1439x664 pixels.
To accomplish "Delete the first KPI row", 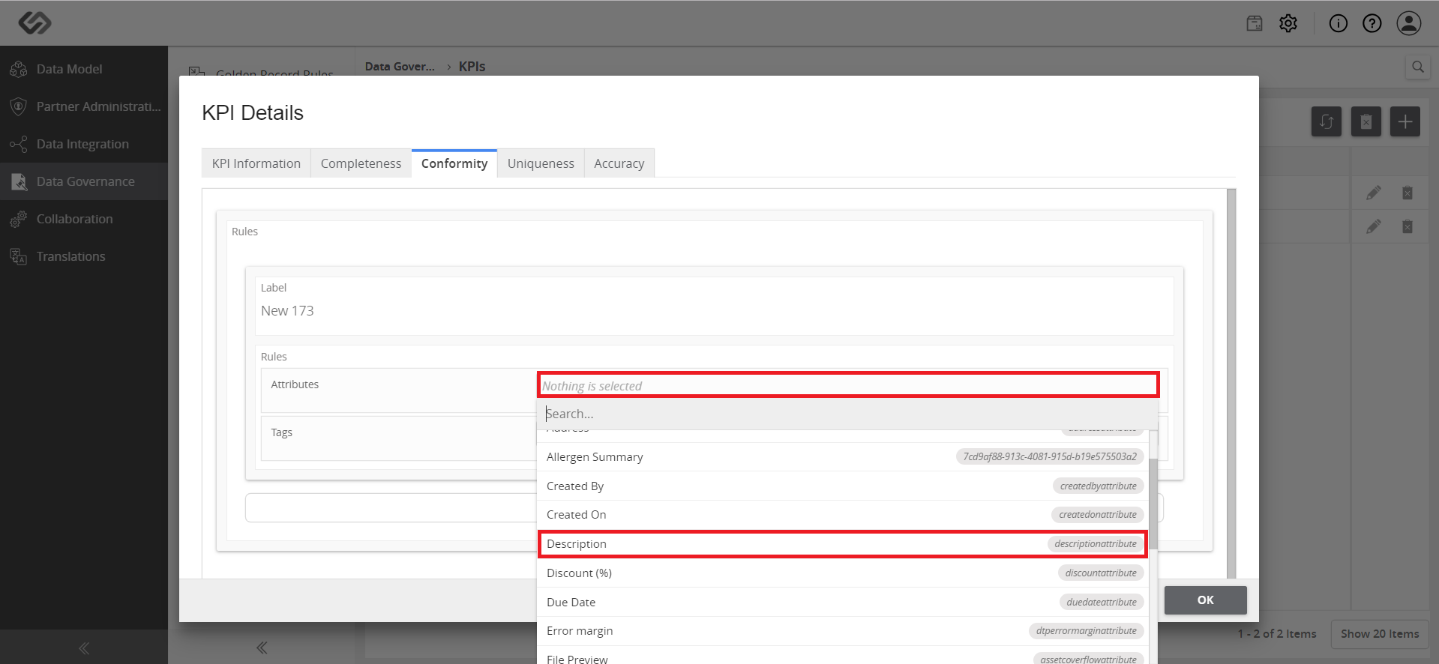I will click(1408, 193).
